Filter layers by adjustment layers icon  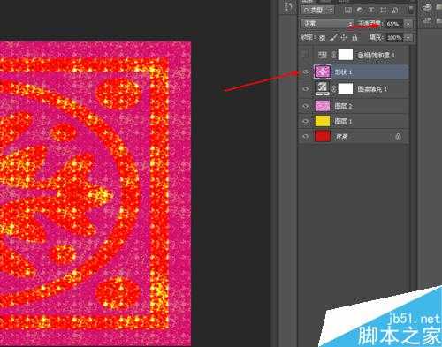(x=360, y=11)
